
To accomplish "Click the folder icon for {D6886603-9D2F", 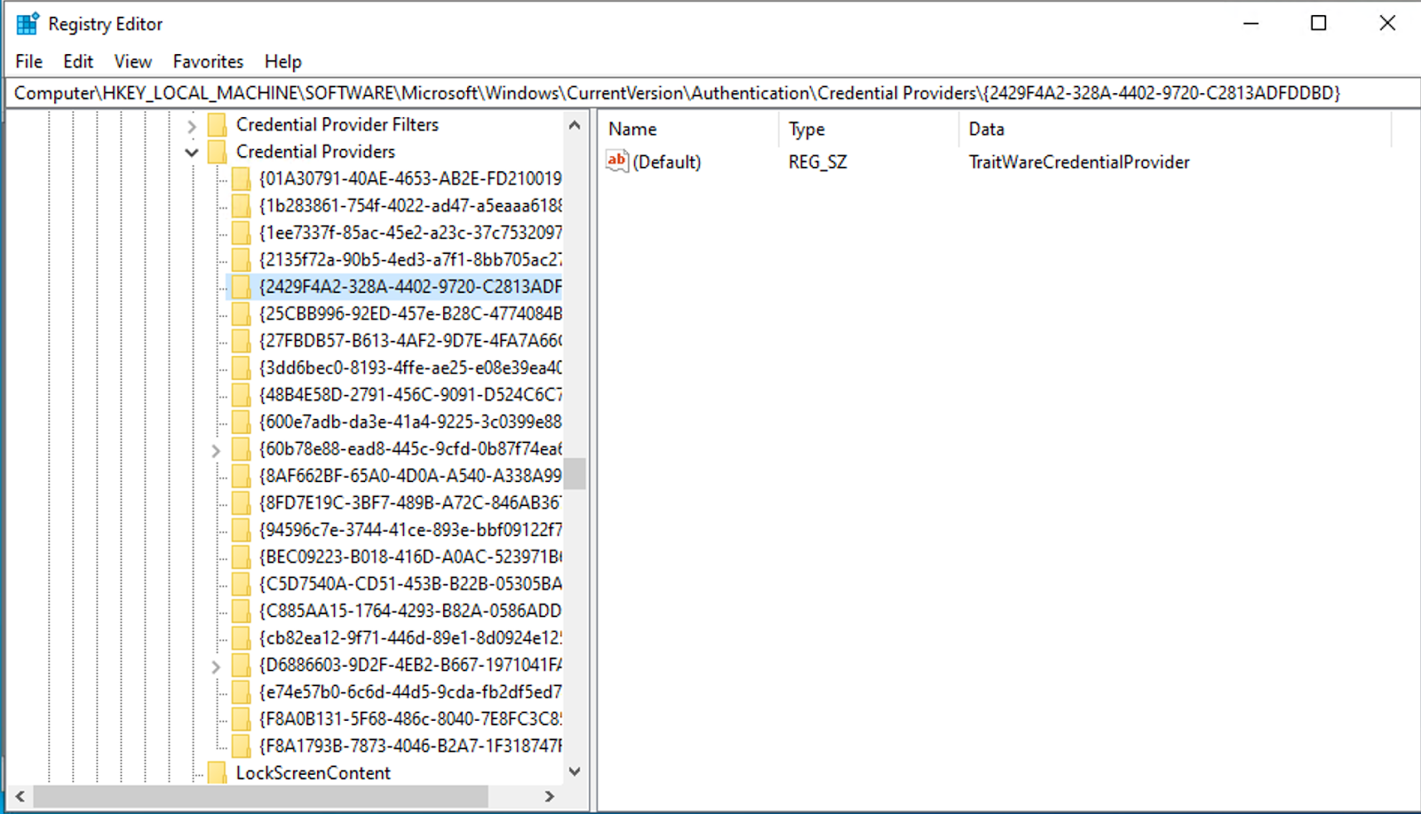I will (x=241, y=665).
